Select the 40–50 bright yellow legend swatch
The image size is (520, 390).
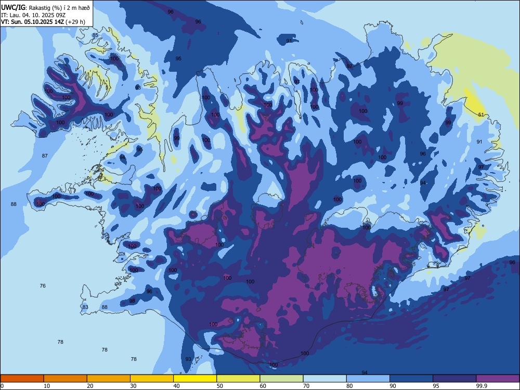(x=195, y=379)
